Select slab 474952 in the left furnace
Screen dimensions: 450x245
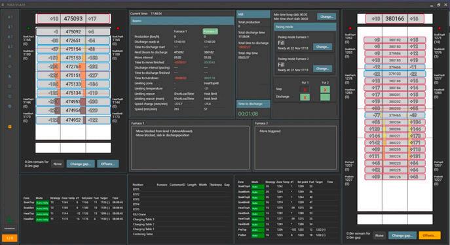(x=73, y=120)
